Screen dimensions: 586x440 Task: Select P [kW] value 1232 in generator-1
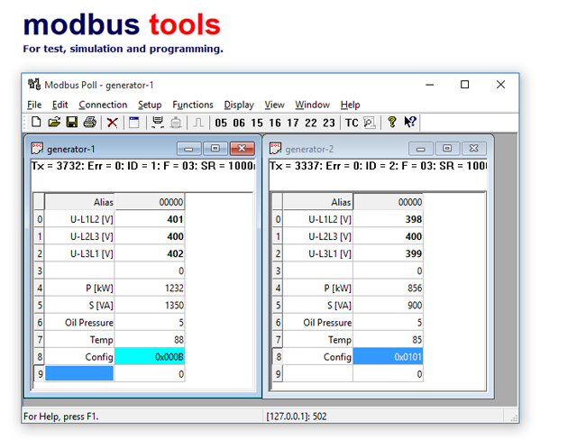(x=150, y=288)
